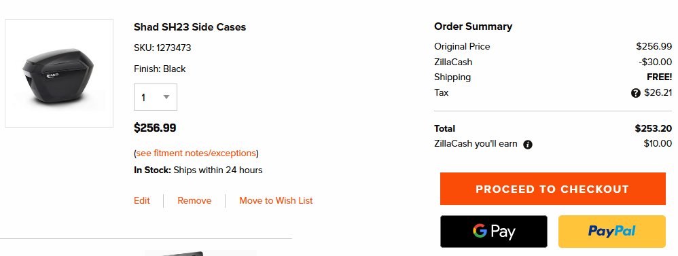Click the Shad SH23 Side Cases title
The height and width of the screenshot is (256, 678).
click(190, 26)
